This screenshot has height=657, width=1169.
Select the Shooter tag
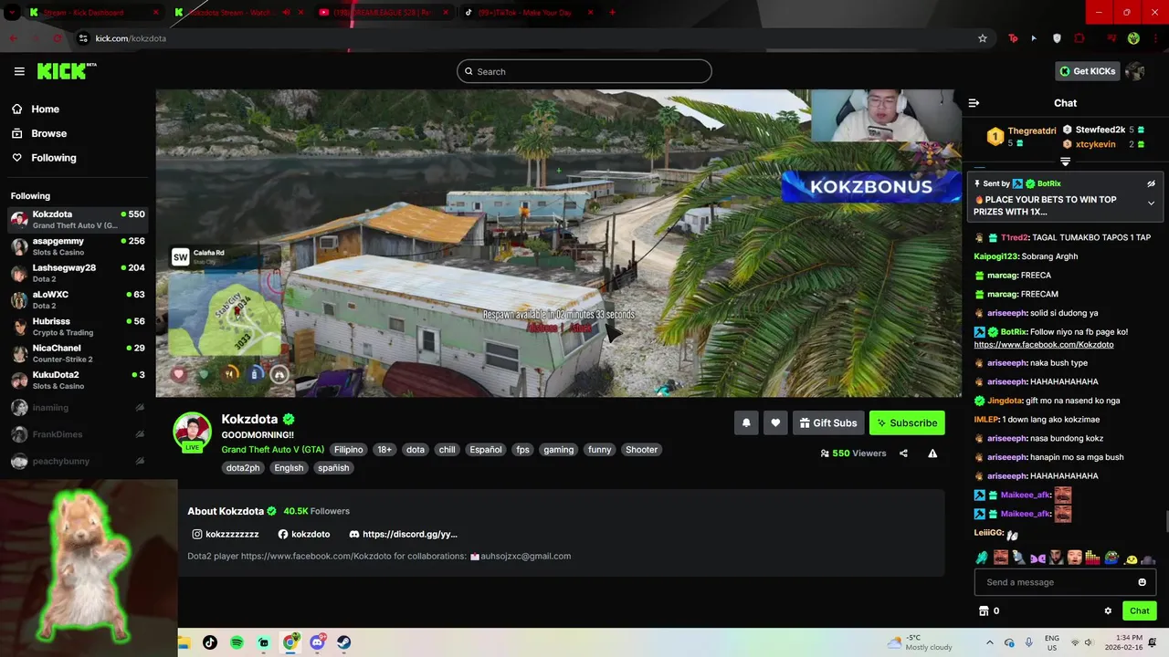[x=641, y=450]
